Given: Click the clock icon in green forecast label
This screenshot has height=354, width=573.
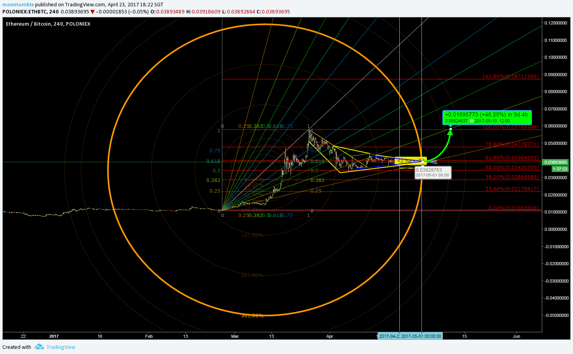Looking at the screenshot, I should [472, 121].
